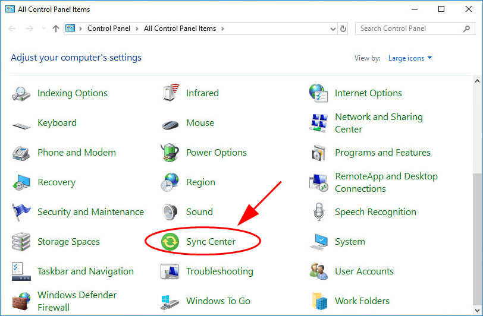
Task: Open the RemoteApp and Desktop Connections icon
Action: coord(318,182)
